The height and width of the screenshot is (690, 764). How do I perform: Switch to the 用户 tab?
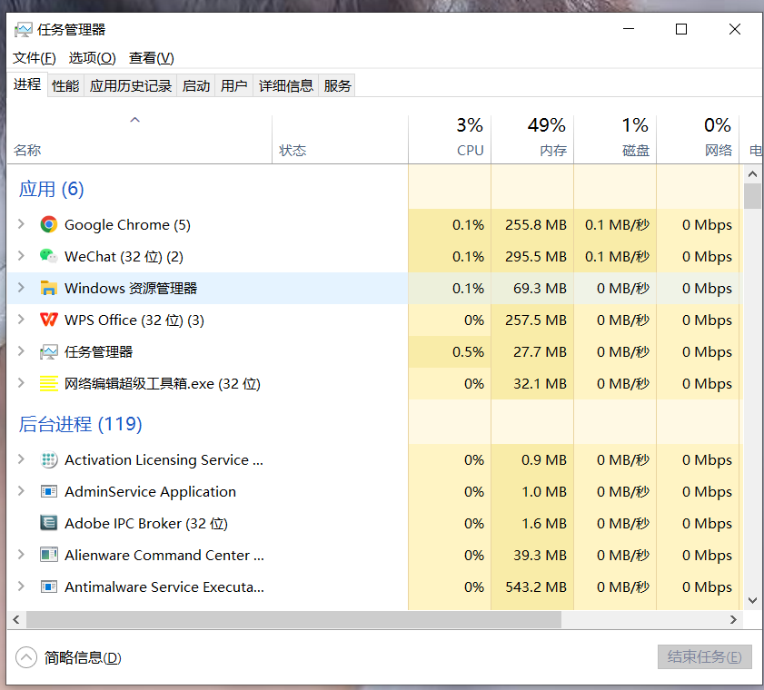tap(233, 85)
